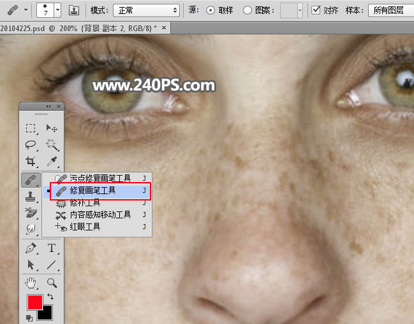Open the 样本 所有图层 dropdown
Viewport: 414px width, 324px height.
[390, 11]
